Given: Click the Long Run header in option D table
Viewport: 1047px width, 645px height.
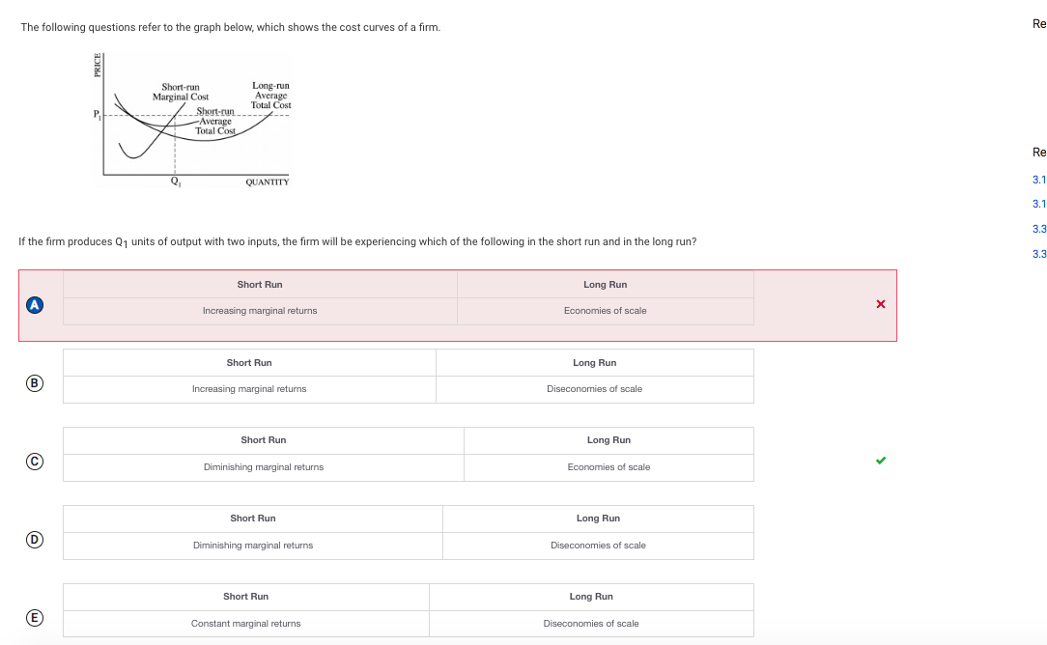Looking at the screenshot, I should coord(598,519).
